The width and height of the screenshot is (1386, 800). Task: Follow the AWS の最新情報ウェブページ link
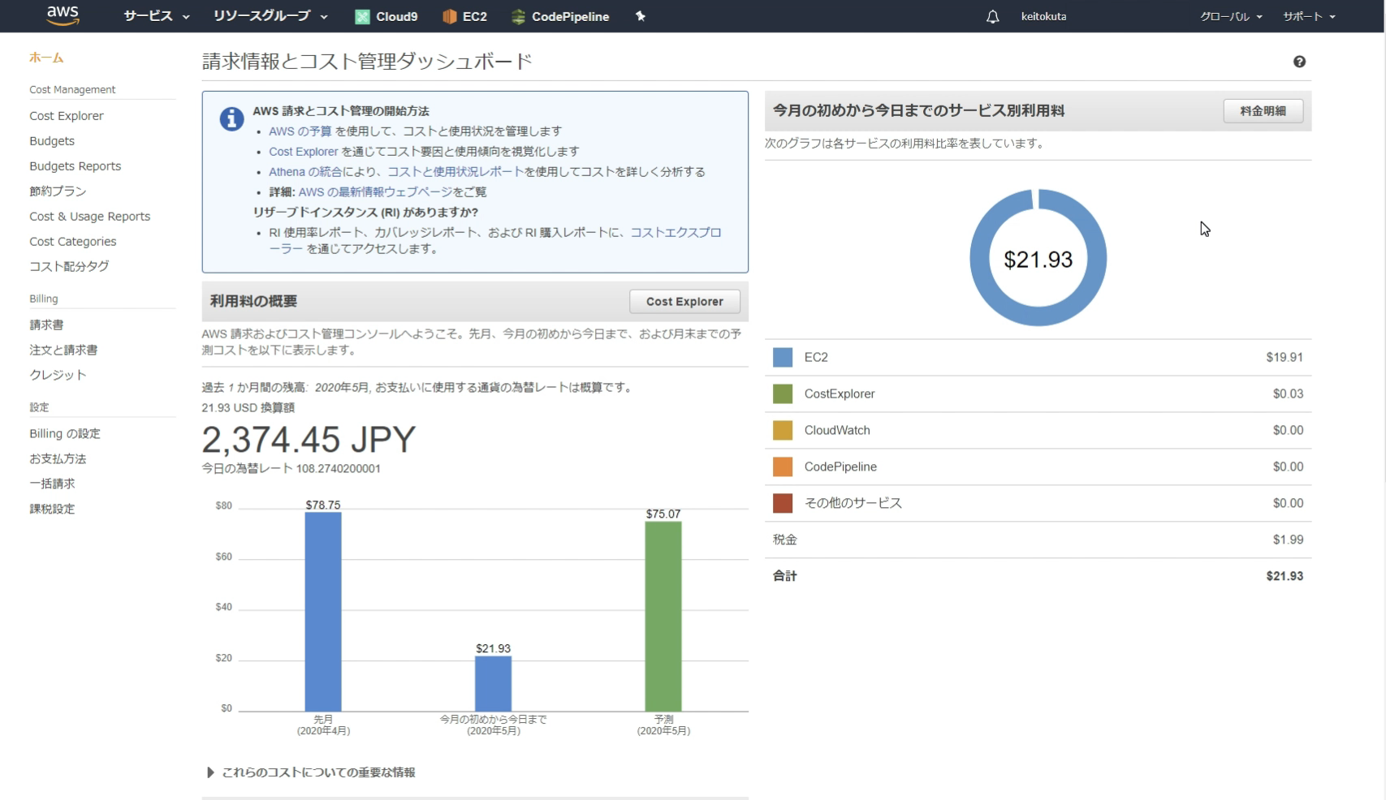(x=375, y=192)
